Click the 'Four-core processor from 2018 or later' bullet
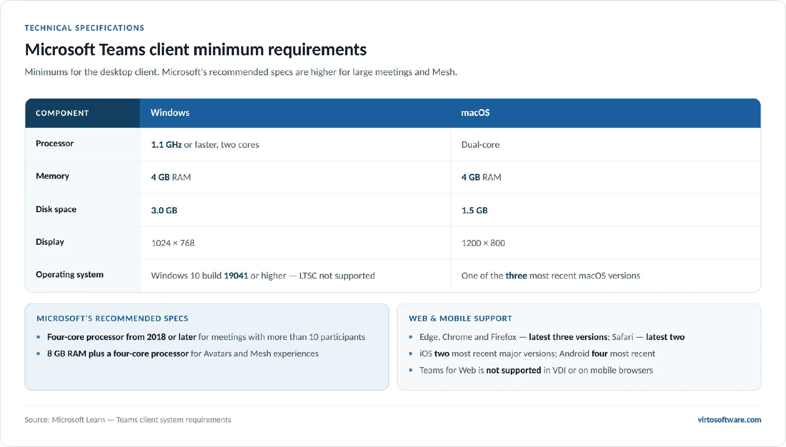 pos(206,337)
